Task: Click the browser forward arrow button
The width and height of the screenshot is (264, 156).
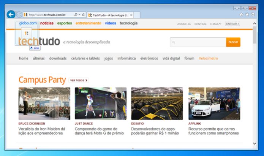Action: click(19, 15)
